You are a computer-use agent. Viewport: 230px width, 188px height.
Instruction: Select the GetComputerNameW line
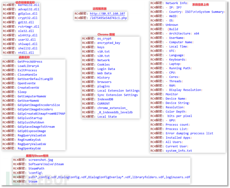32,96
